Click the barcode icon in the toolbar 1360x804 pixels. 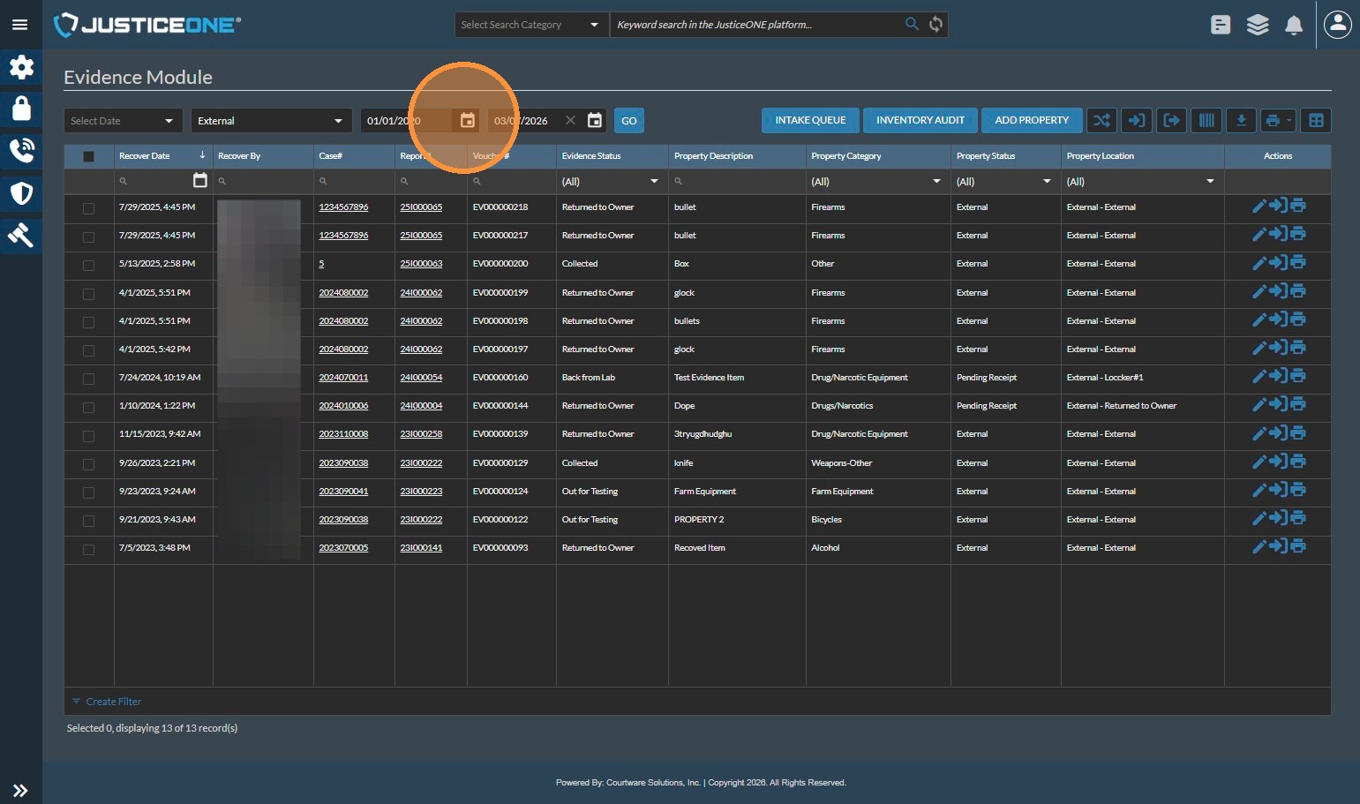(1206, 121)
